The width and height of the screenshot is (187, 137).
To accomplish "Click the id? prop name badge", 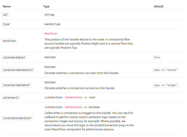I will tap(5, 15).
